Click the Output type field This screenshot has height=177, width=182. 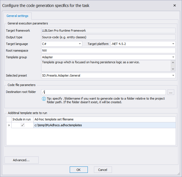[x=108, y=37]
